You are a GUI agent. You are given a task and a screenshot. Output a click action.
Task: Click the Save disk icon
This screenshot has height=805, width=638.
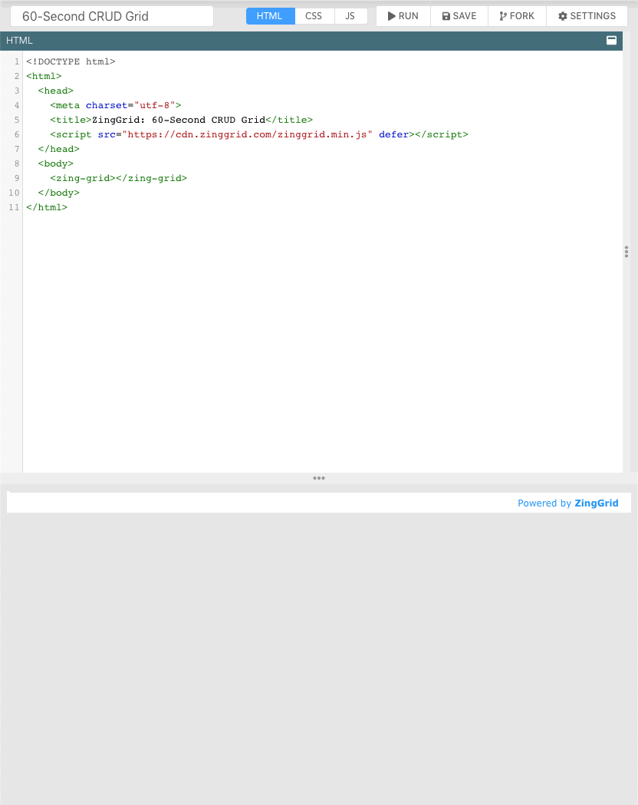click(446, 15)
